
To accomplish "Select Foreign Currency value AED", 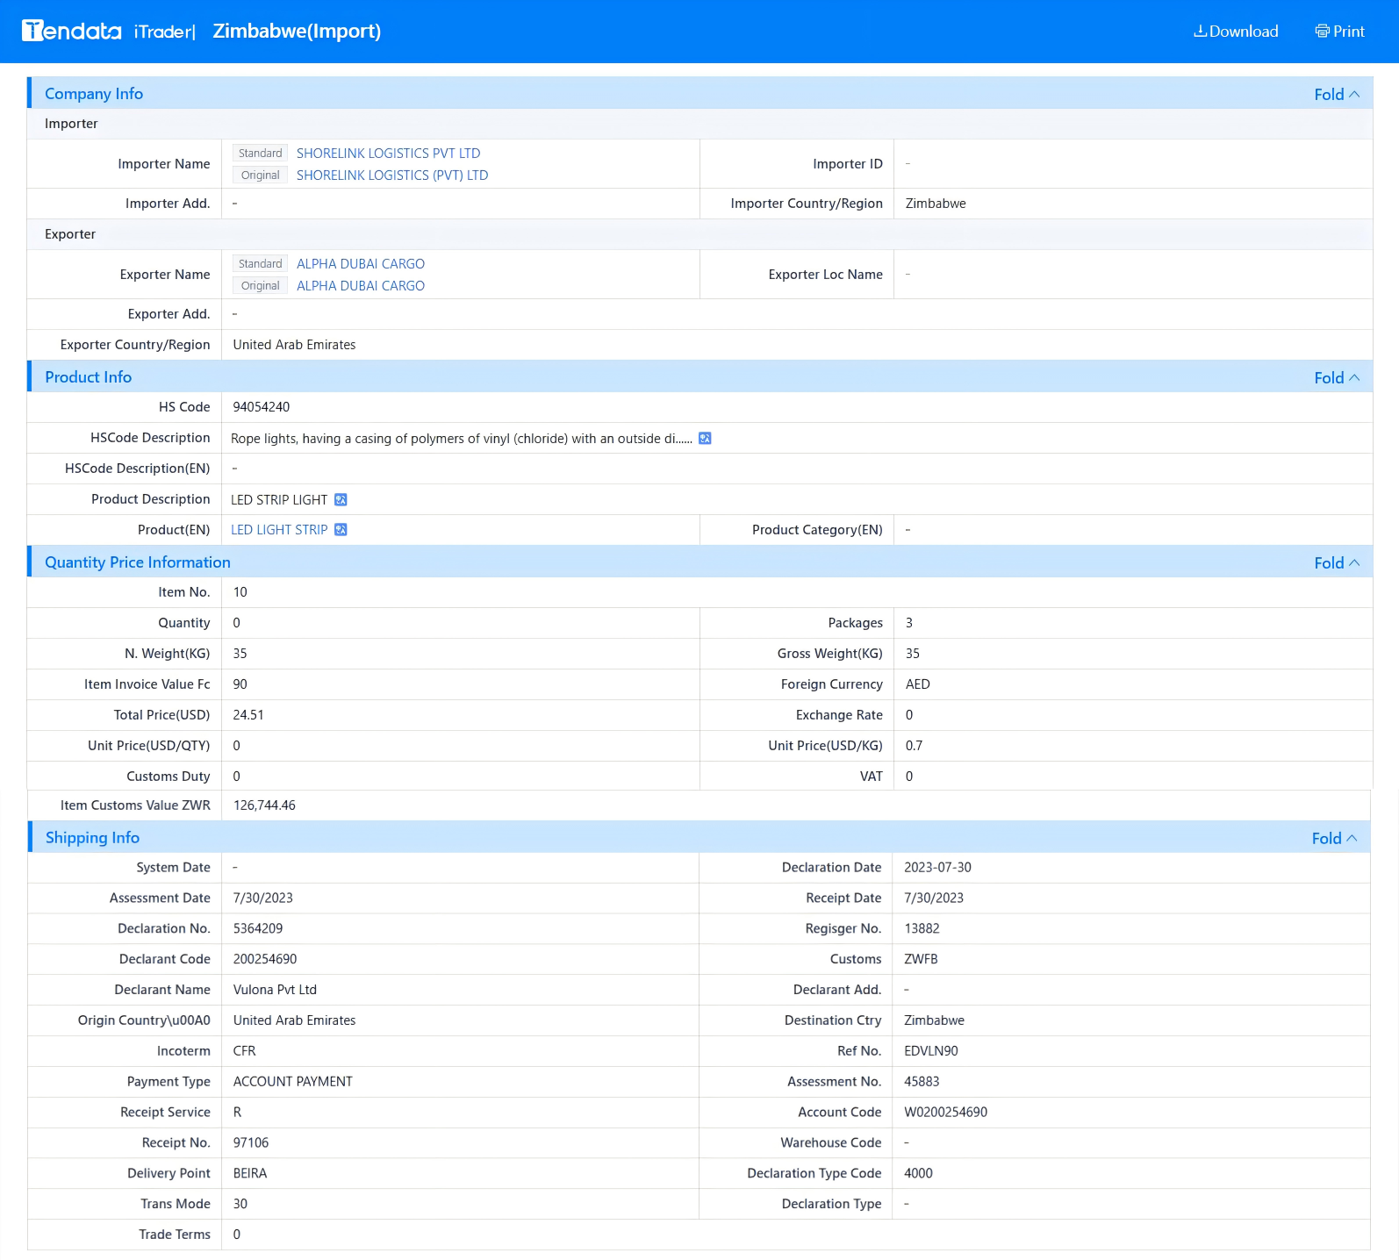I will pos(918,684).
